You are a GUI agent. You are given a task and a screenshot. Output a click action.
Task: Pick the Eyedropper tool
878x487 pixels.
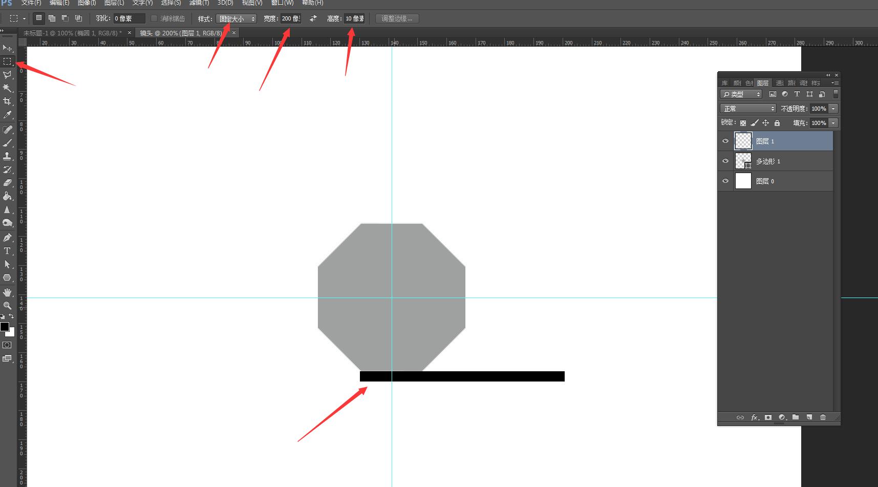7,115
